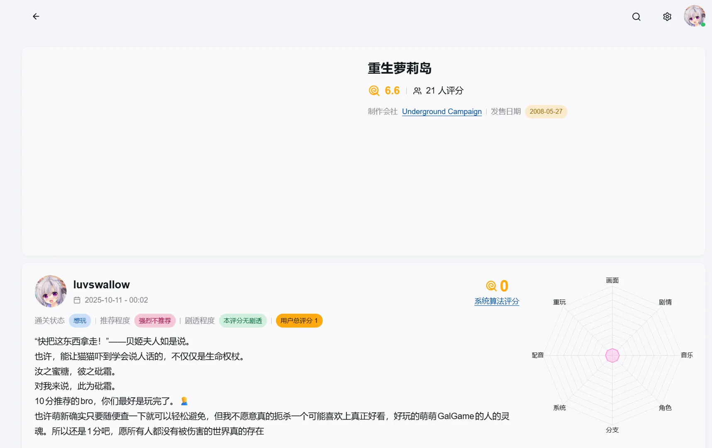Click the 剧透程度 label
The height and width of the screenshot is (448, 712).
point(200,321)
